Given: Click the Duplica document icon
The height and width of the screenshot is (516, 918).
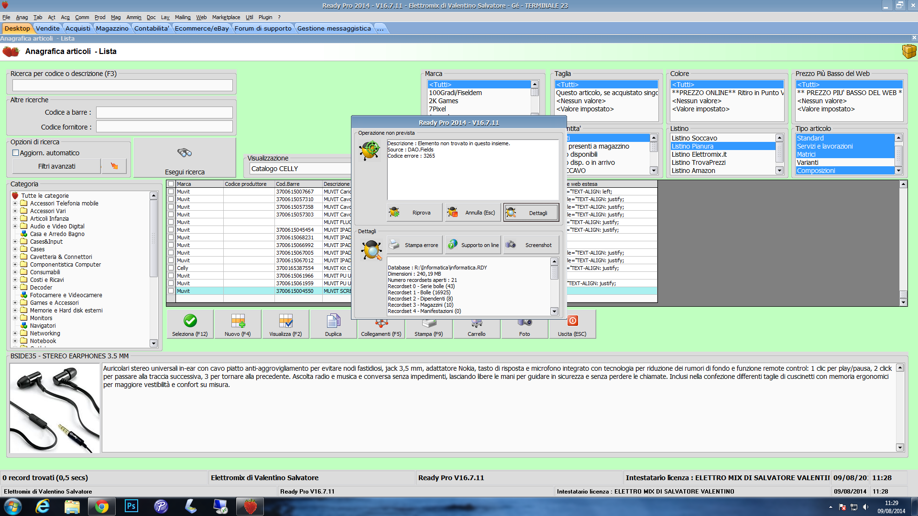Looking at the screenshot, I should [x=333, y=321].
